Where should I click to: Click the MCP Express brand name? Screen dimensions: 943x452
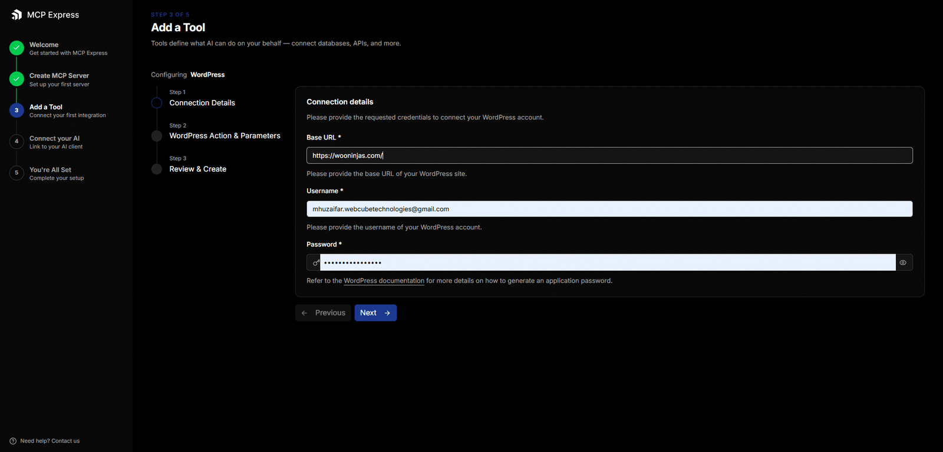53,15
